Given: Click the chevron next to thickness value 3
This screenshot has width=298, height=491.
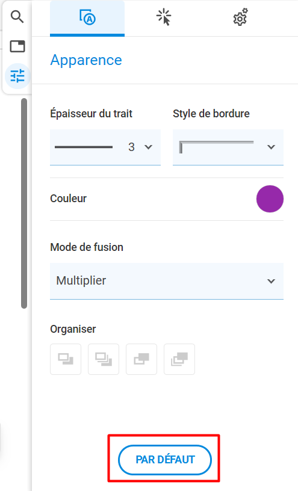Looking at the screenshot, I should 149,147.
